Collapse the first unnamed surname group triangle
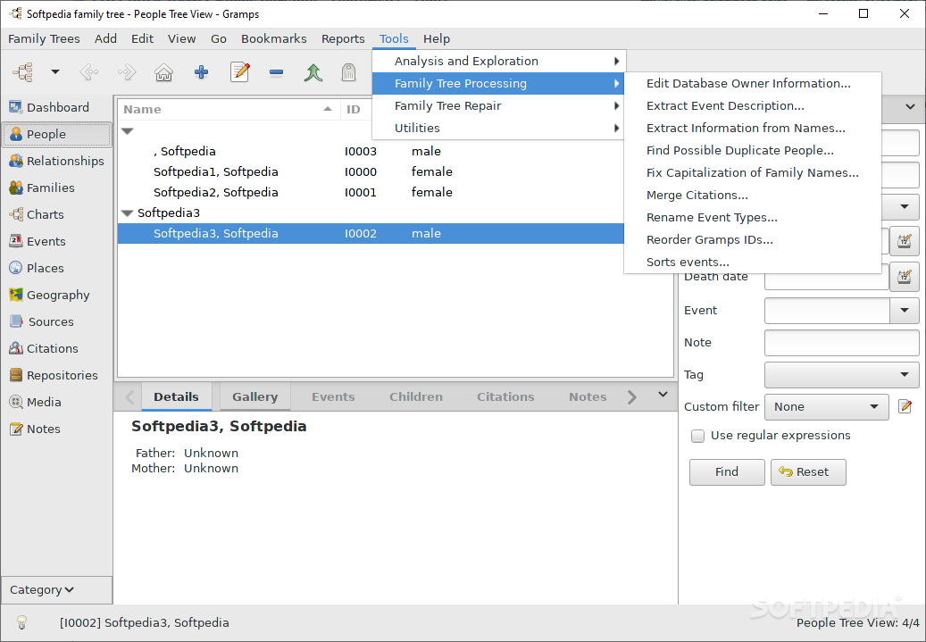The image size is (926, 642). (x=127, y=131)
